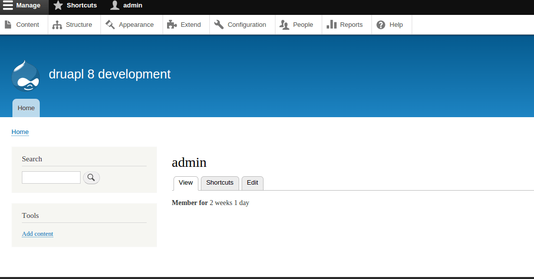Open the Appearance menu item
This screenshot has height=279, width=534.
pyautogui.click(x=132, y=25)
